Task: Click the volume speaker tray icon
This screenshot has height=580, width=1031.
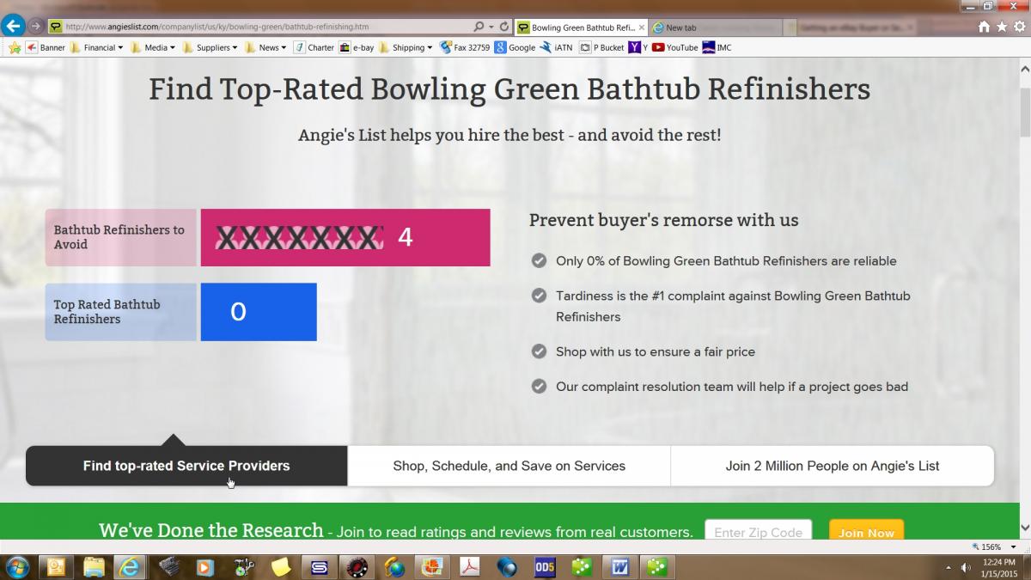Action: click(x=967, y=567)
